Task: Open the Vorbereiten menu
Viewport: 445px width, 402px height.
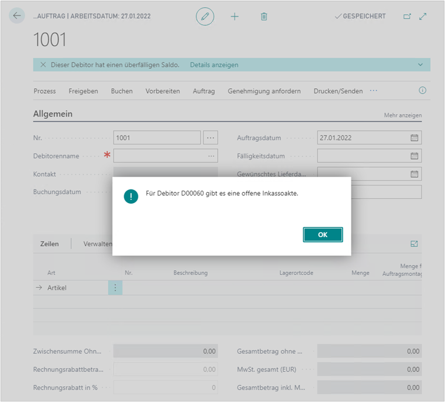Action: tap(162, 91)
